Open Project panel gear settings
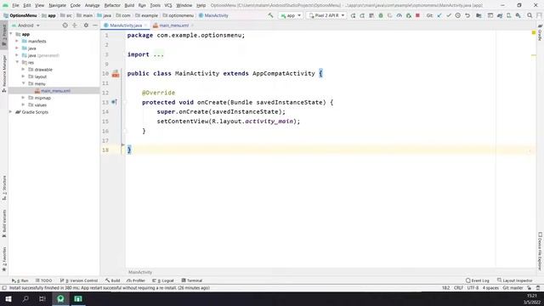 click(x=86, y=25)
